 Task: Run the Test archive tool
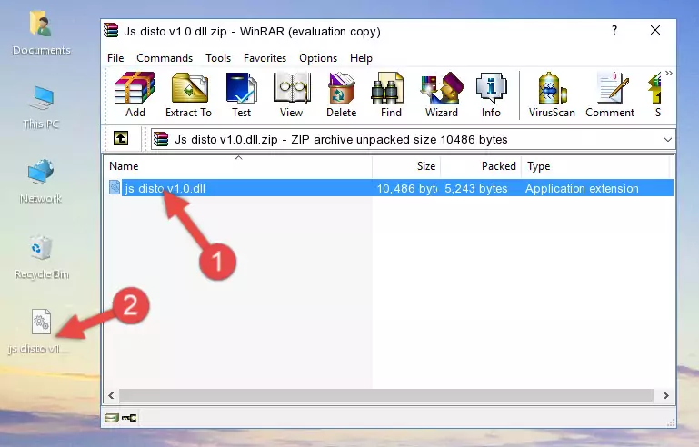point(241,94)
